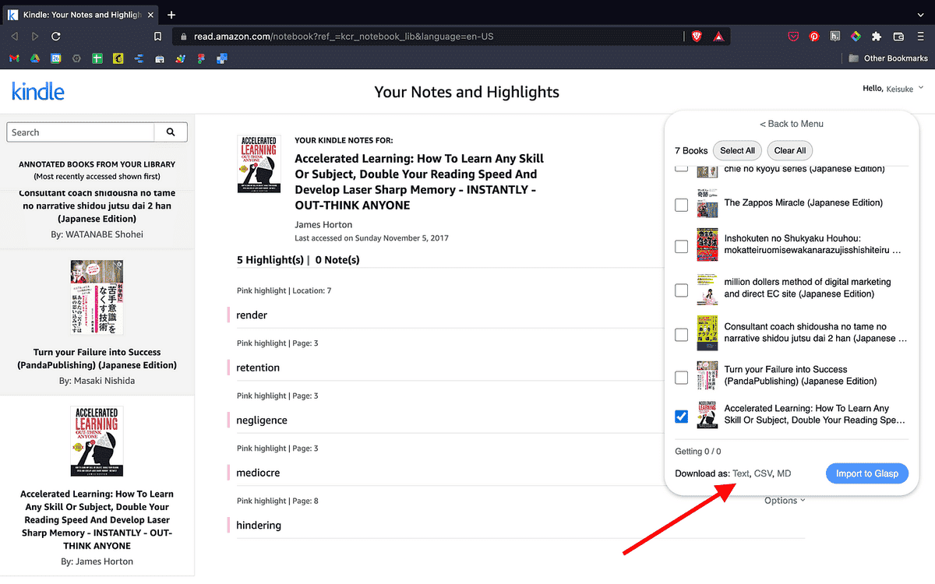This screenshot has width=935, height=584.
Task: Open the Figma bookmark icon
Action: [201, 58]
